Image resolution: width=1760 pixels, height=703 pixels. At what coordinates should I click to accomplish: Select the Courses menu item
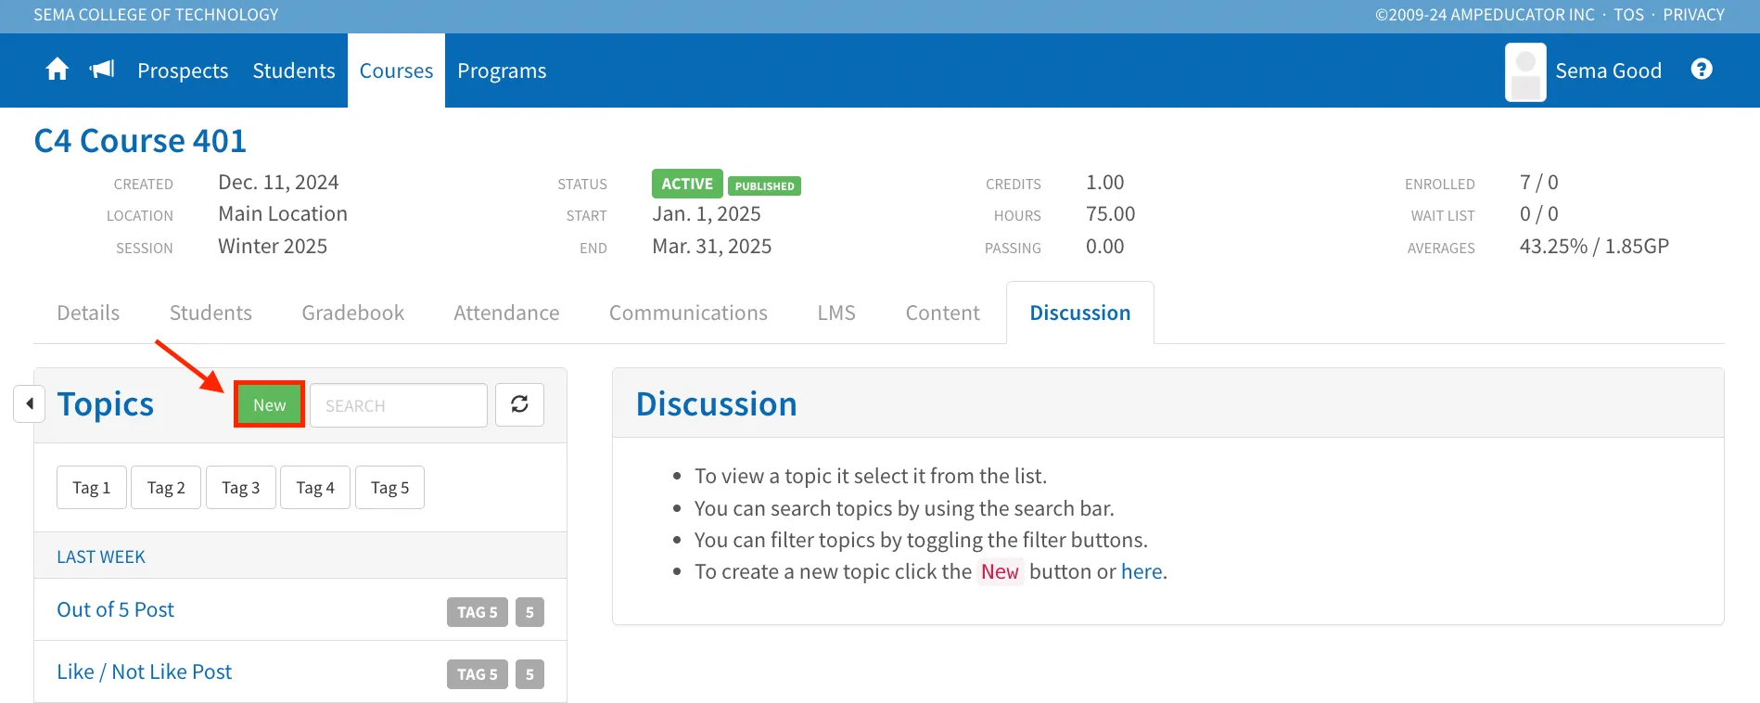click(396, 70)
